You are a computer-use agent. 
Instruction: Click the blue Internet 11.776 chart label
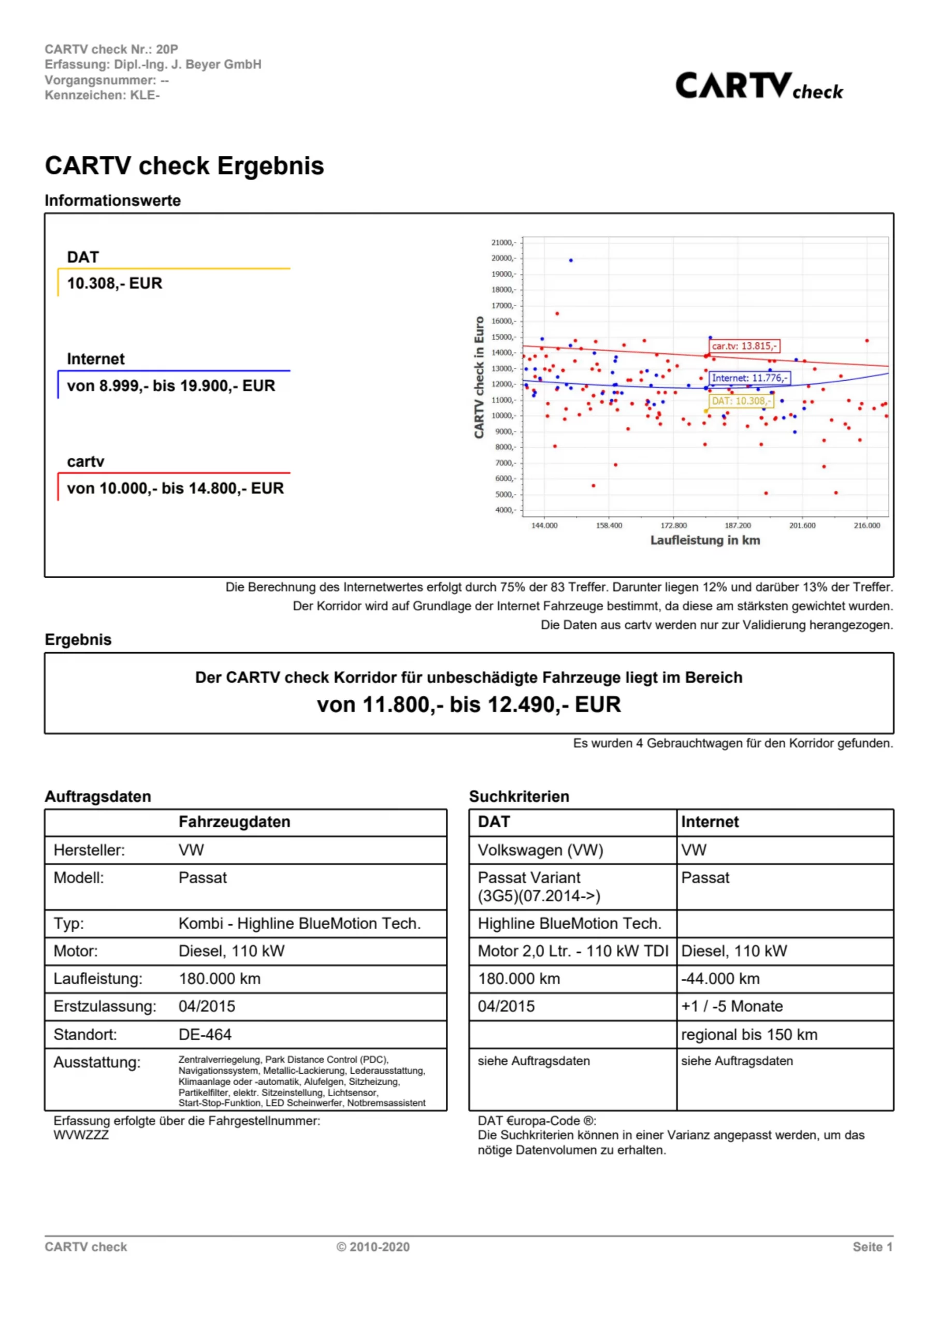pyautogui.click(x=749, y=378)
